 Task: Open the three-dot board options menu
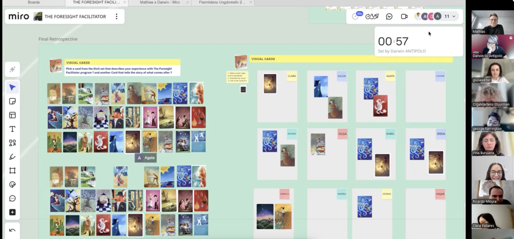(117, 16)
